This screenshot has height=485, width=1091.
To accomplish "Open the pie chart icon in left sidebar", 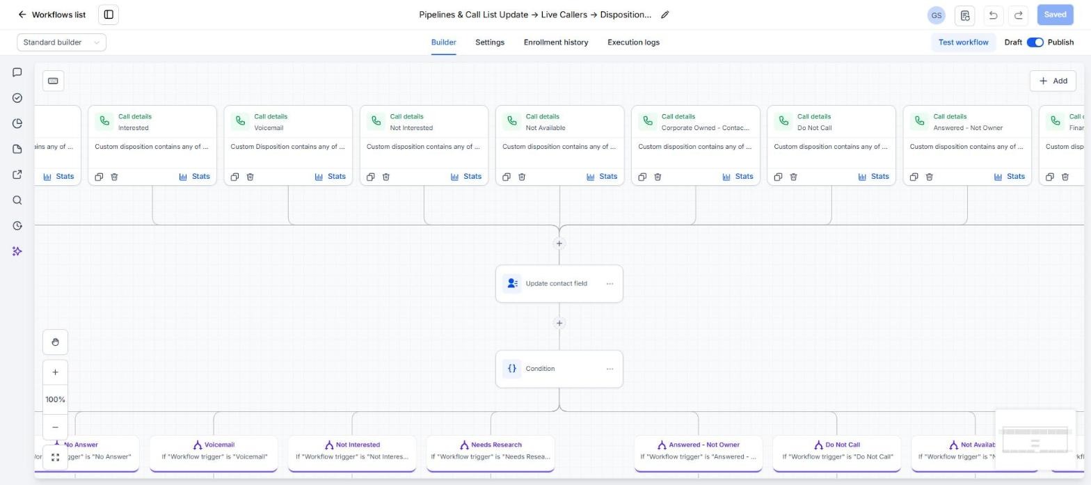I will [x=17, y=124].
